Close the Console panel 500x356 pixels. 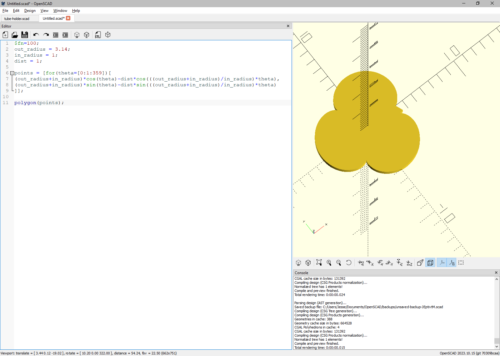coord(496,273)
